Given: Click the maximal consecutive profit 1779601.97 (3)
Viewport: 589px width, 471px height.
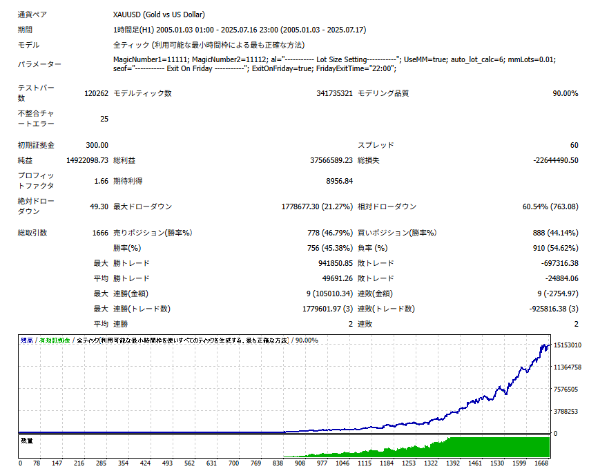Looking at the screenshot, I should tap(327, 309).
